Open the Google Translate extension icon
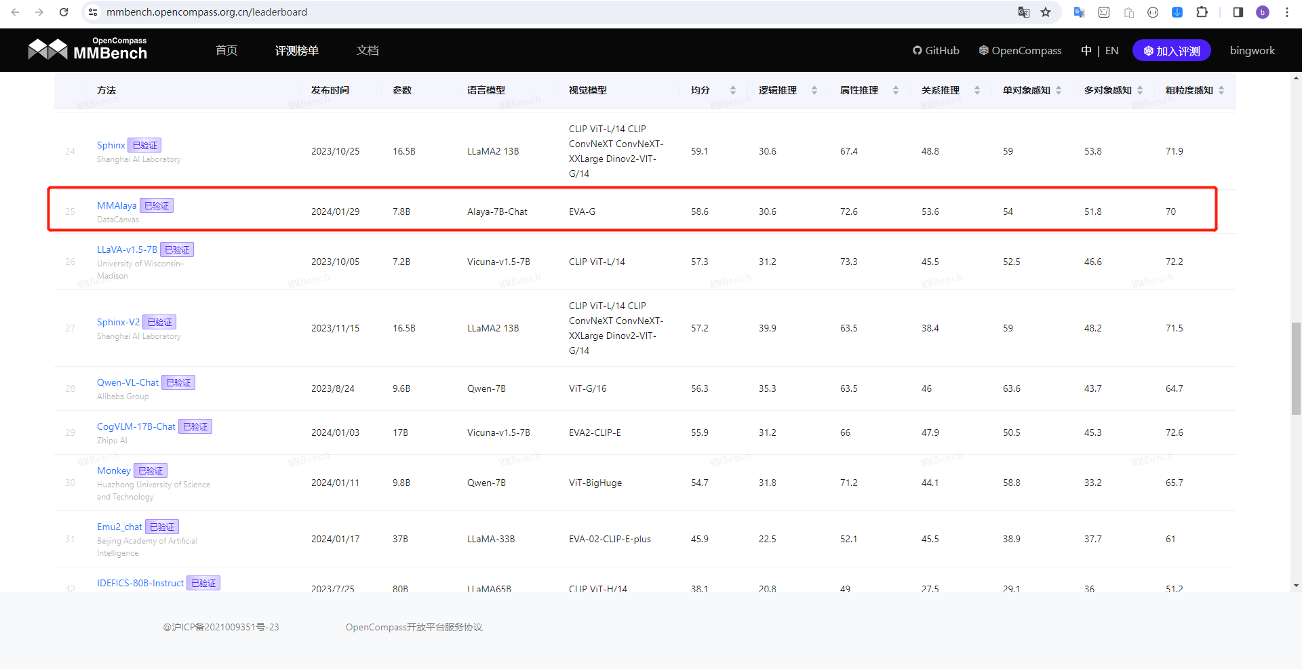The image size is (1302, 669). coord(1079,12)
